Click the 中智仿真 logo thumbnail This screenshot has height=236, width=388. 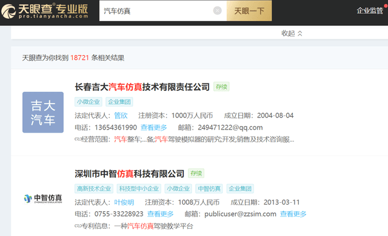43,198
